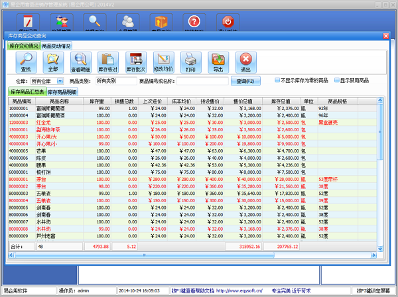
Task: Select the 芒果 row
Action: pos(192,151)
